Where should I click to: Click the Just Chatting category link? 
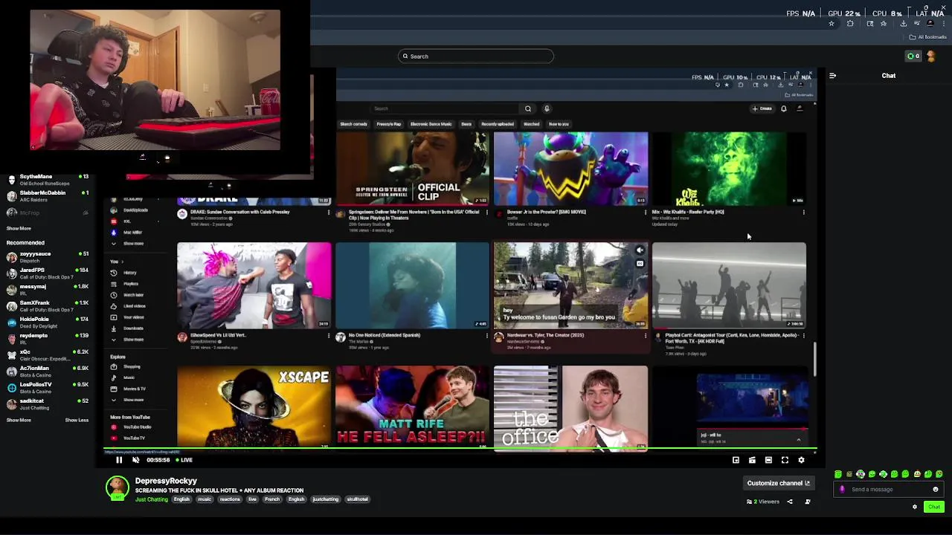[x=152, y=499]
